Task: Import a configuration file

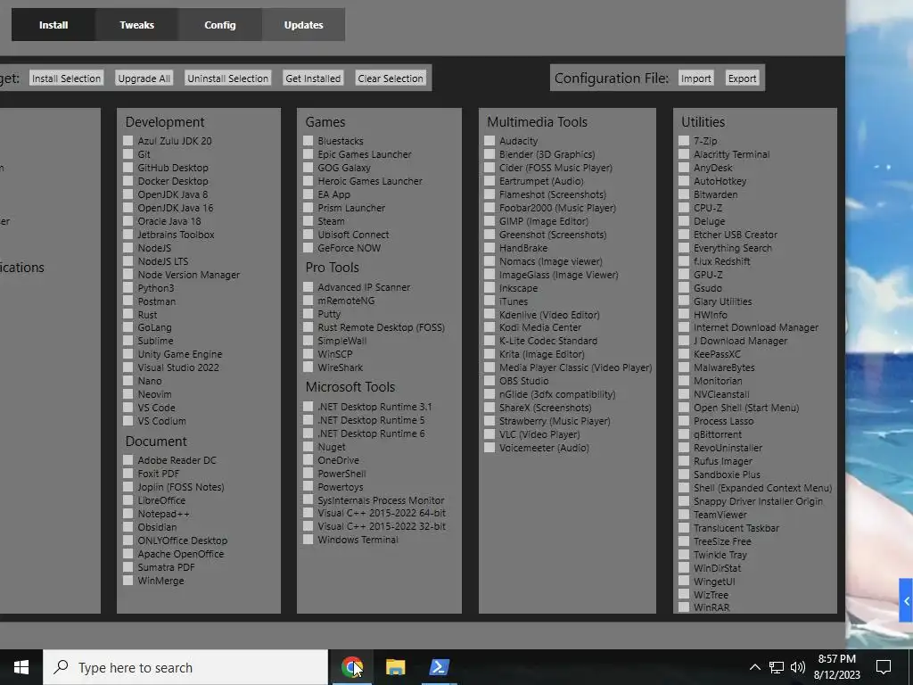Action: (695, 78)
